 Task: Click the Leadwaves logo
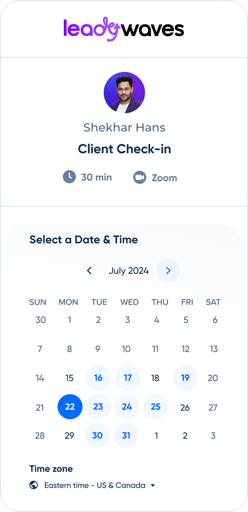[124, 29]
